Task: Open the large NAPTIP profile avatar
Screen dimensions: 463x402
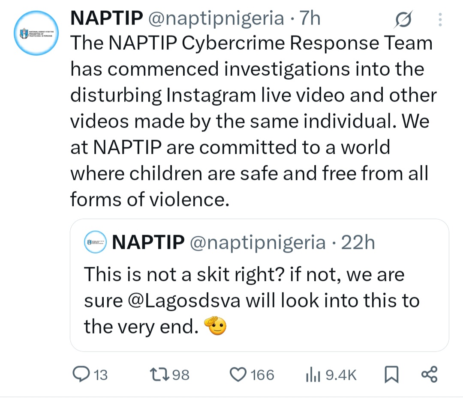Action: (36, 33)
